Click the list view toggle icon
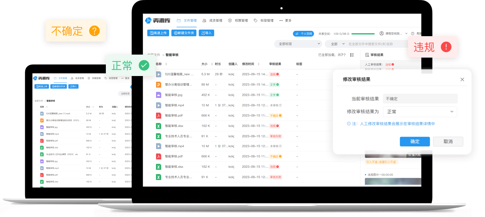The width and height of the screenshot is (485, 217). click(x=352, y=55)
